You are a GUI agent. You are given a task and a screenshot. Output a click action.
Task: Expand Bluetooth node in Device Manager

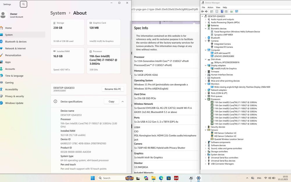[205, 38]
